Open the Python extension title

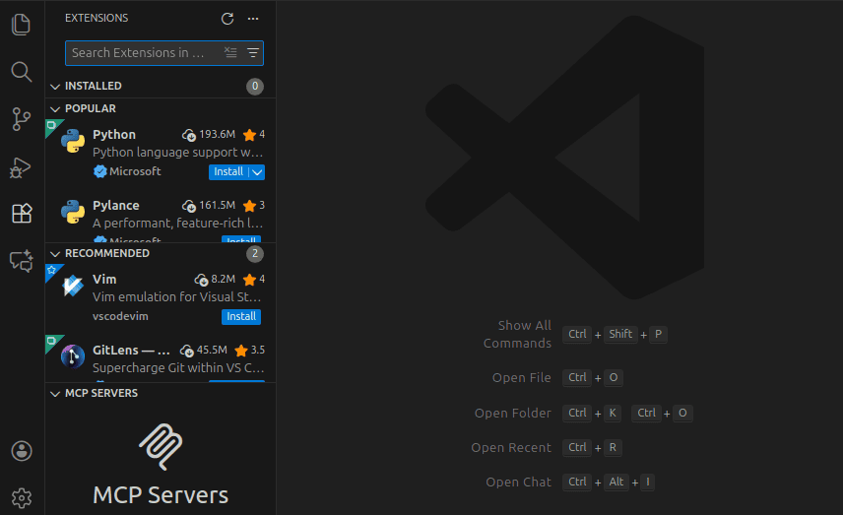click(x=114, y=134)
